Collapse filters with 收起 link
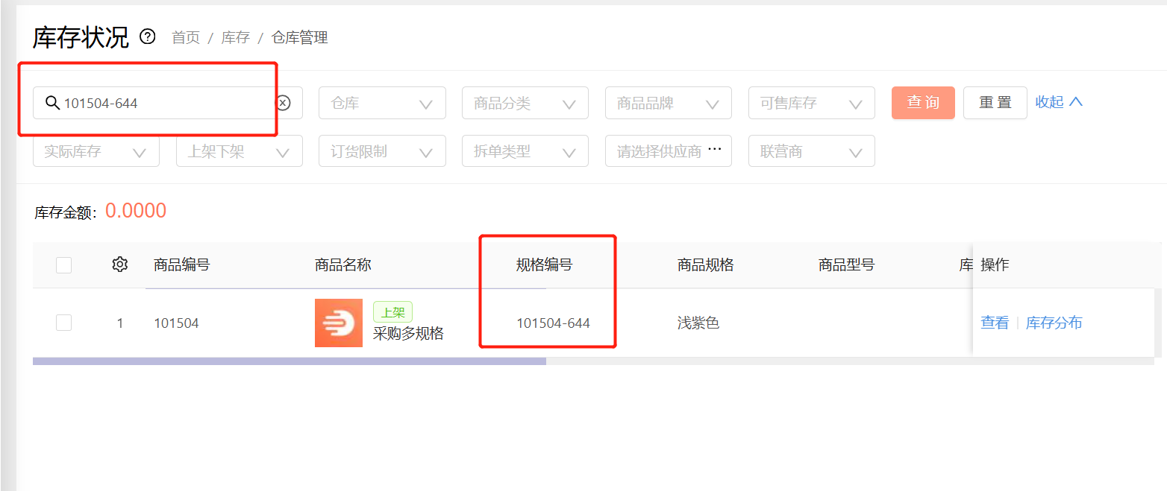Viewport: 1167px width, 491px height. tap(1059, 102)
